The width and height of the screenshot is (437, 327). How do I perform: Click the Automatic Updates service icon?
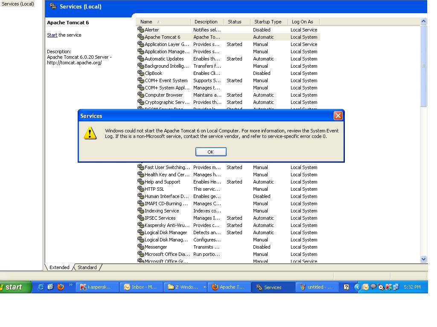pos(141,58)
